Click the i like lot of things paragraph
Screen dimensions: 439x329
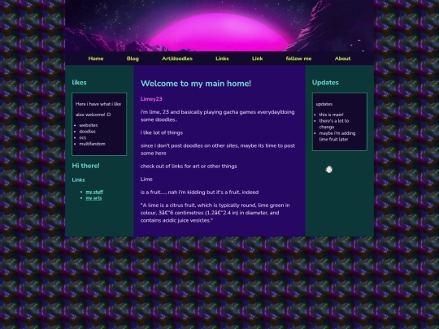click(x=162, y=132)
